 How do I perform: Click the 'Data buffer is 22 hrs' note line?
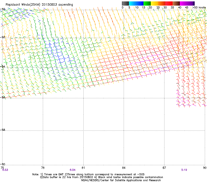pyautogui.click(x=101, y=177)
